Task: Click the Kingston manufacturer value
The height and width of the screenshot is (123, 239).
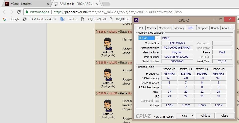Action: tap(177, 52)
